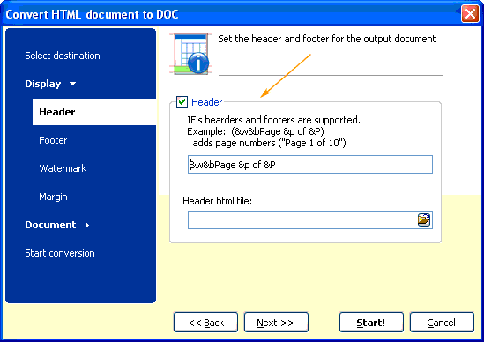The image size is (484, 342).
Task: Open the Display menu group
Action: (x=43, y=84)
